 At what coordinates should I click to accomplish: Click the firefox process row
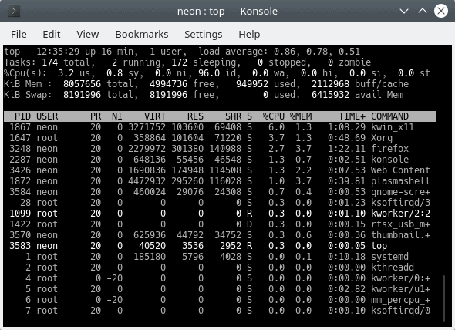[x=220, y=149]
